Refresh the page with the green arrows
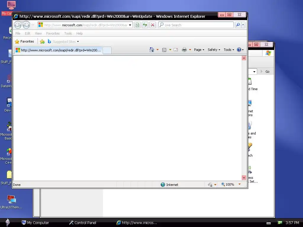 tap(145, 25)
